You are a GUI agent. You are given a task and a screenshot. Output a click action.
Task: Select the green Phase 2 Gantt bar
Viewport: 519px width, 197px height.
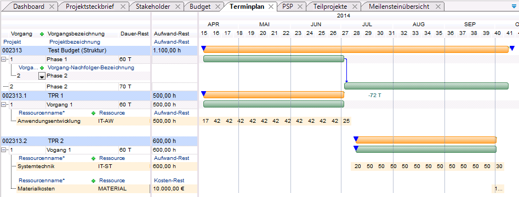tap(426, 86)
